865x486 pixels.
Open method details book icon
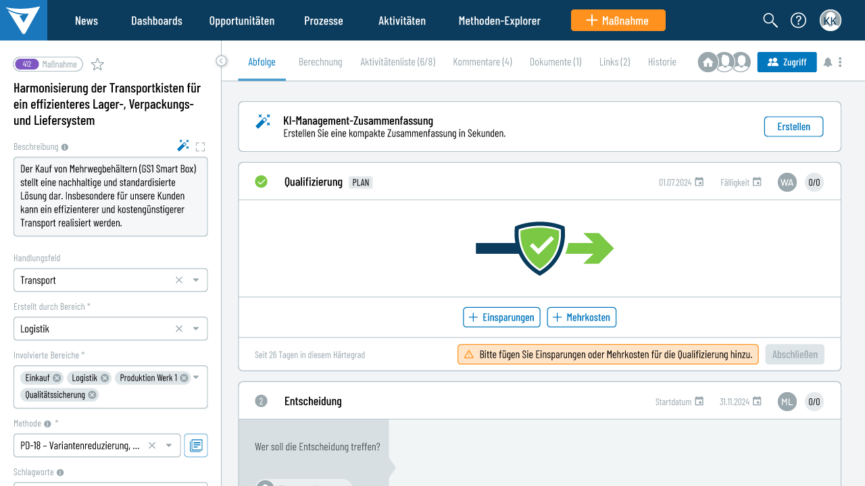[x=196, y=446]
